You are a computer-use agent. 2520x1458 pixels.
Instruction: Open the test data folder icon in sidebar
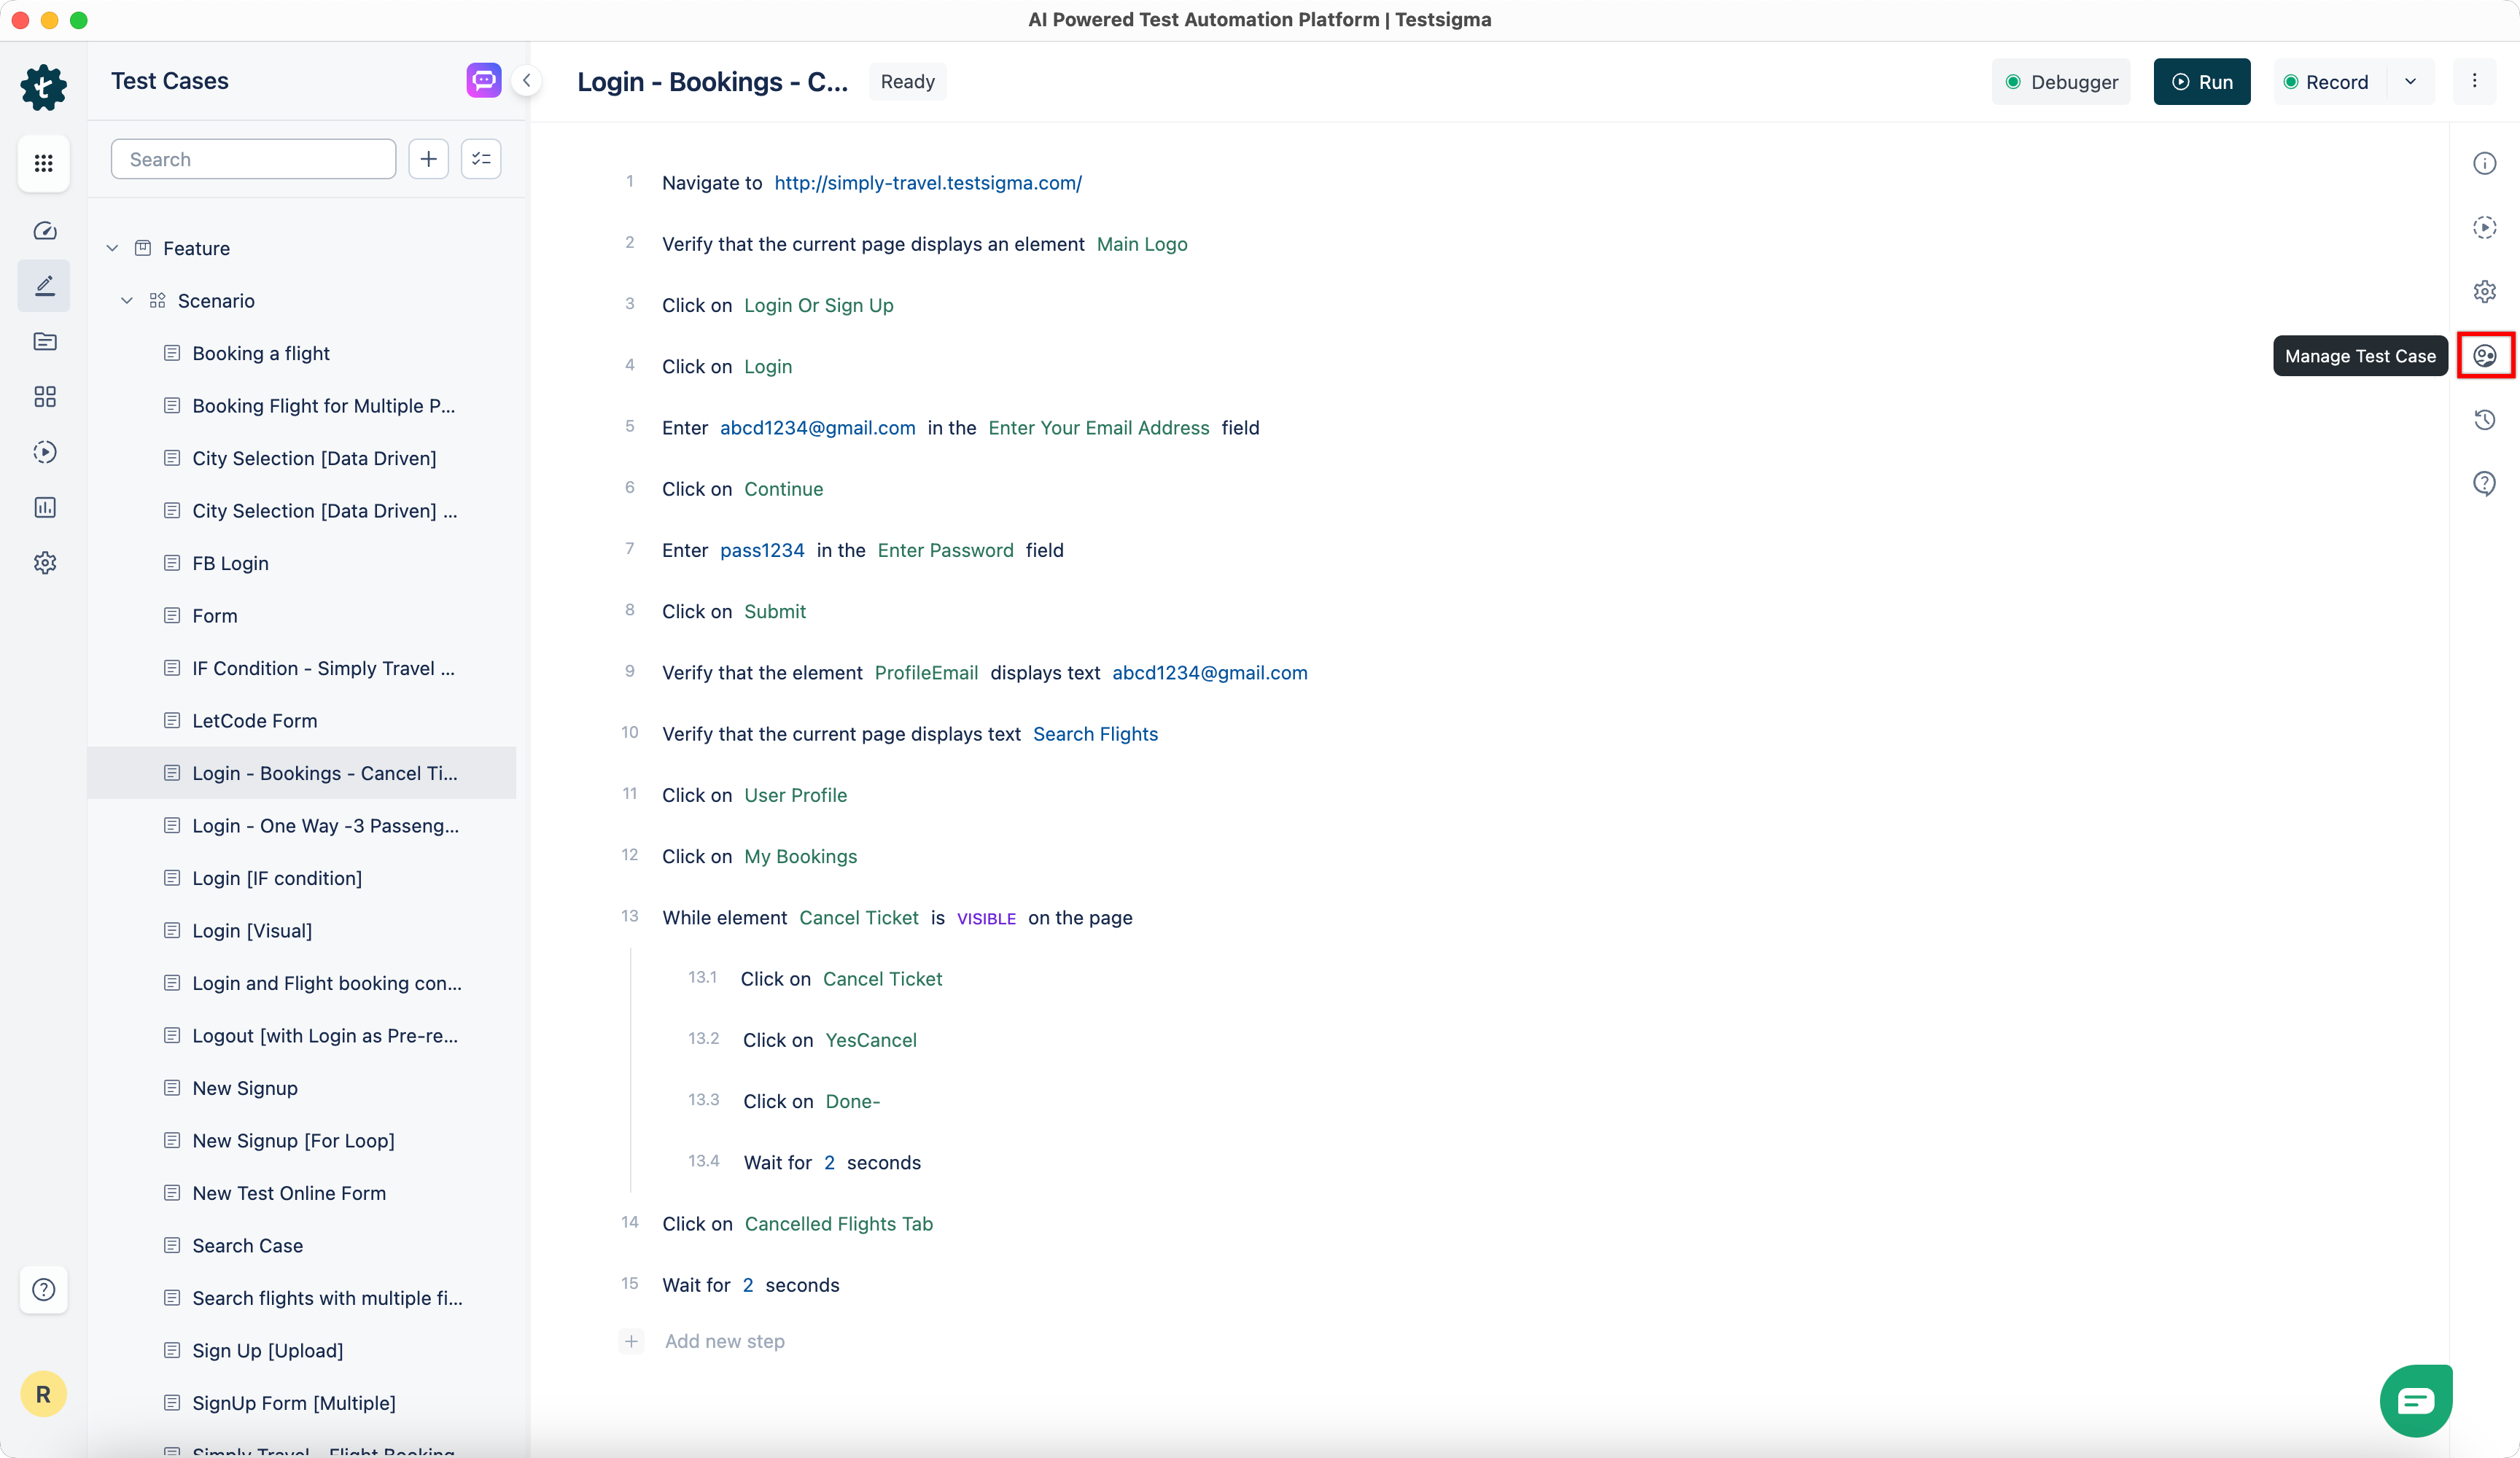(x=44, y=341)
